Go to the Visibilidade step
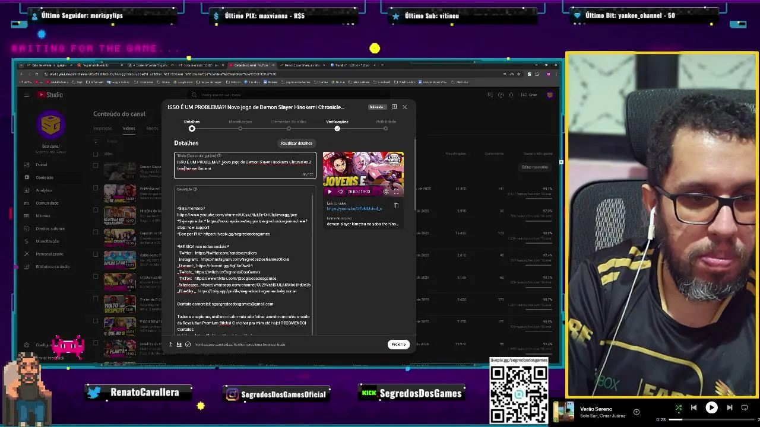 pos(385,125)
